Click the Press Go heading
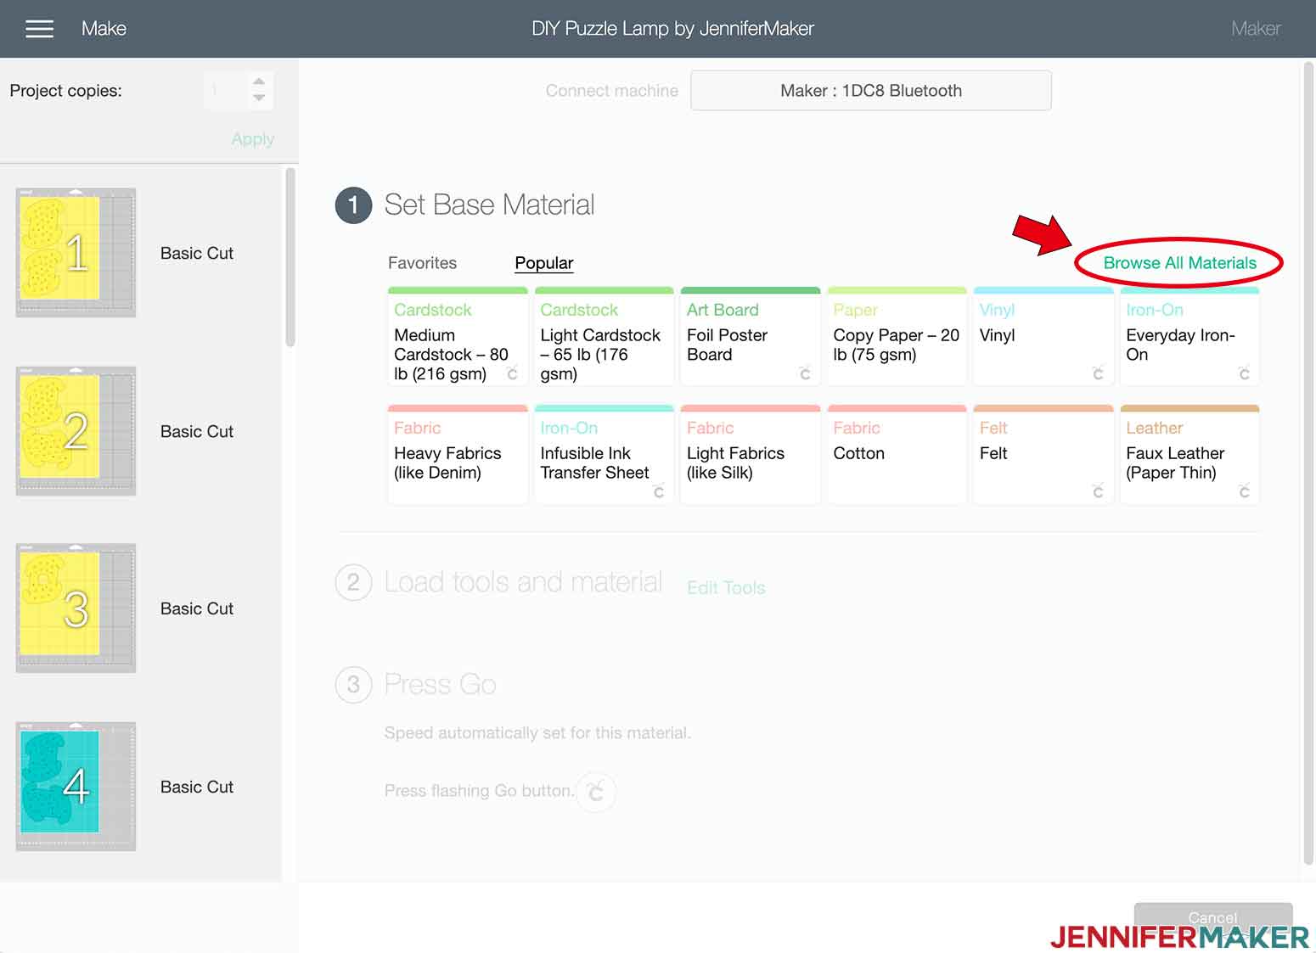The height and width of the screenshot is (953, 1316). tap(440, 684)
